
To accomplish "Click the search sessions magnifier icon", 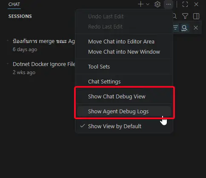I will 175,16.
